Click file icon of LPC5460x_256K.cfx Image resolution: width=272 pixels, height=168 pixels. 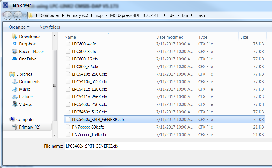click(68, 104)
